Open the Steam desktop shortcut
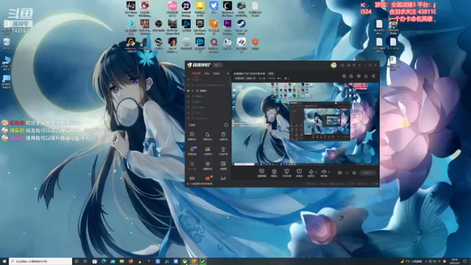The image size is (471, 265). point(241,26)
